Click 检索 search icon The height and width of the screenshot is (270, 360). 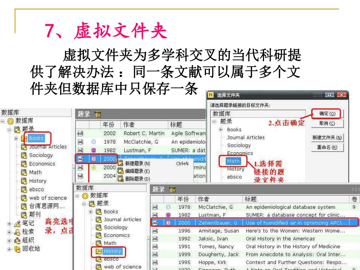point(17,232)
